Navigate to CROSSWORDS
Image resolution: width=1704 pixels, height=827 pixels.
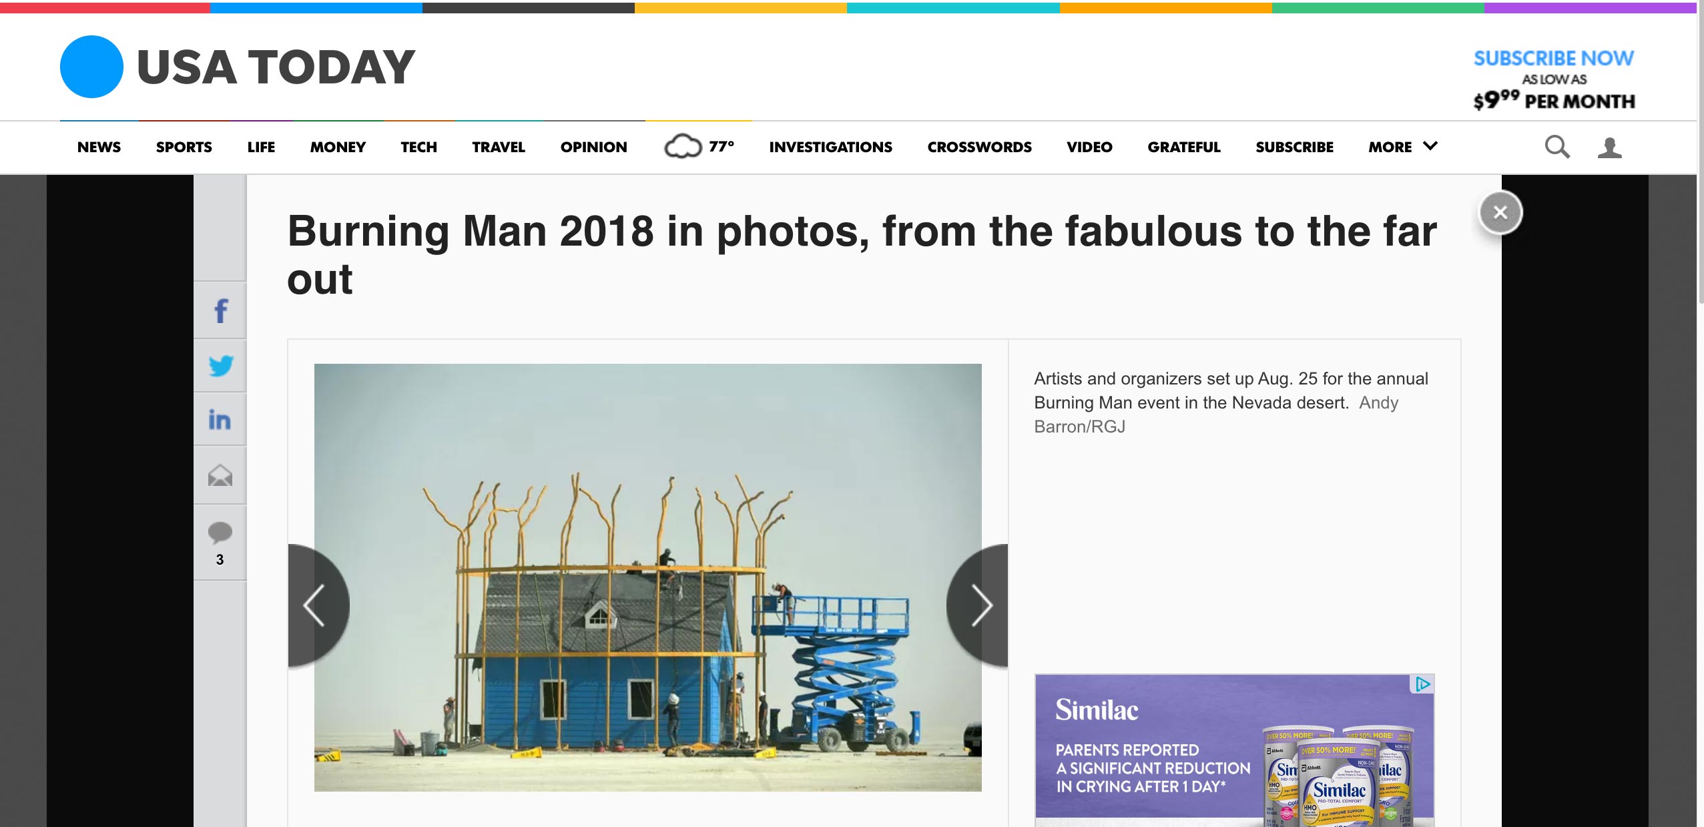[x=979, y=147]
